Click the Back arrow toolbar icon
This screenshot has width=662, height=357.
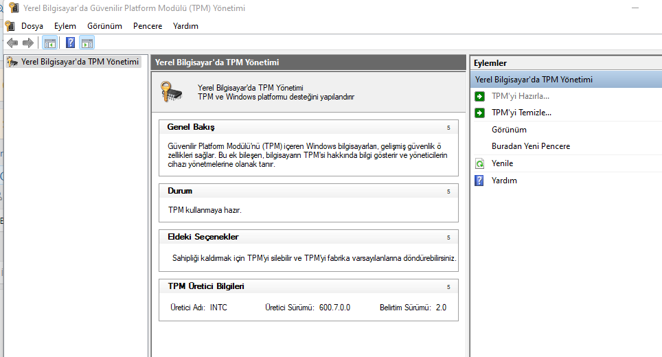pyautogui.click(x=12, y=43)
